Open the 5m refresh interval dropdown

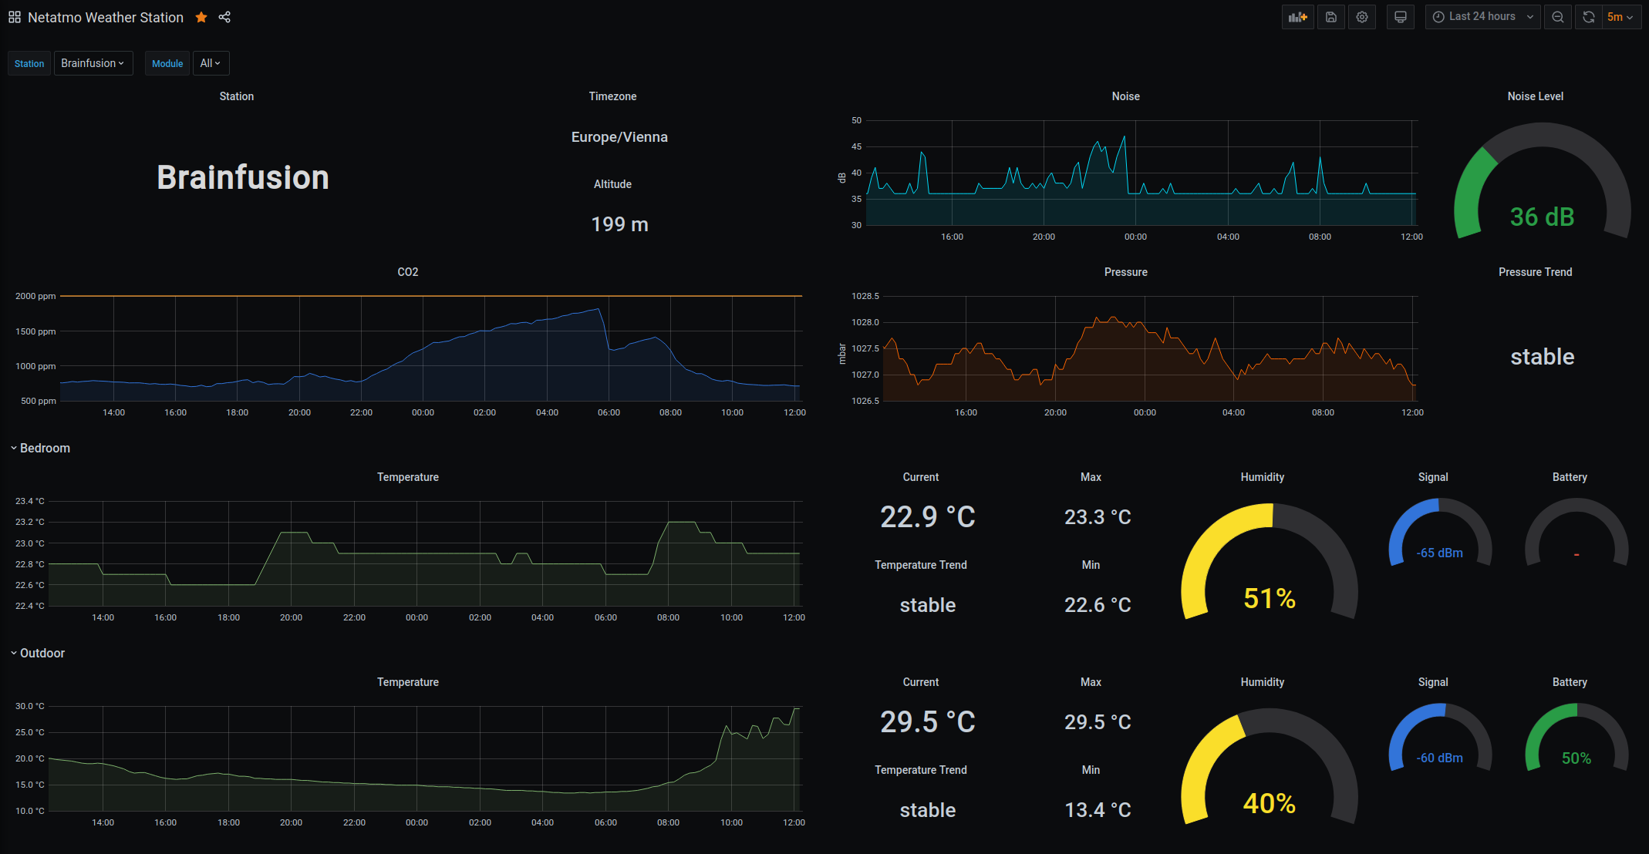(1620, 17)
